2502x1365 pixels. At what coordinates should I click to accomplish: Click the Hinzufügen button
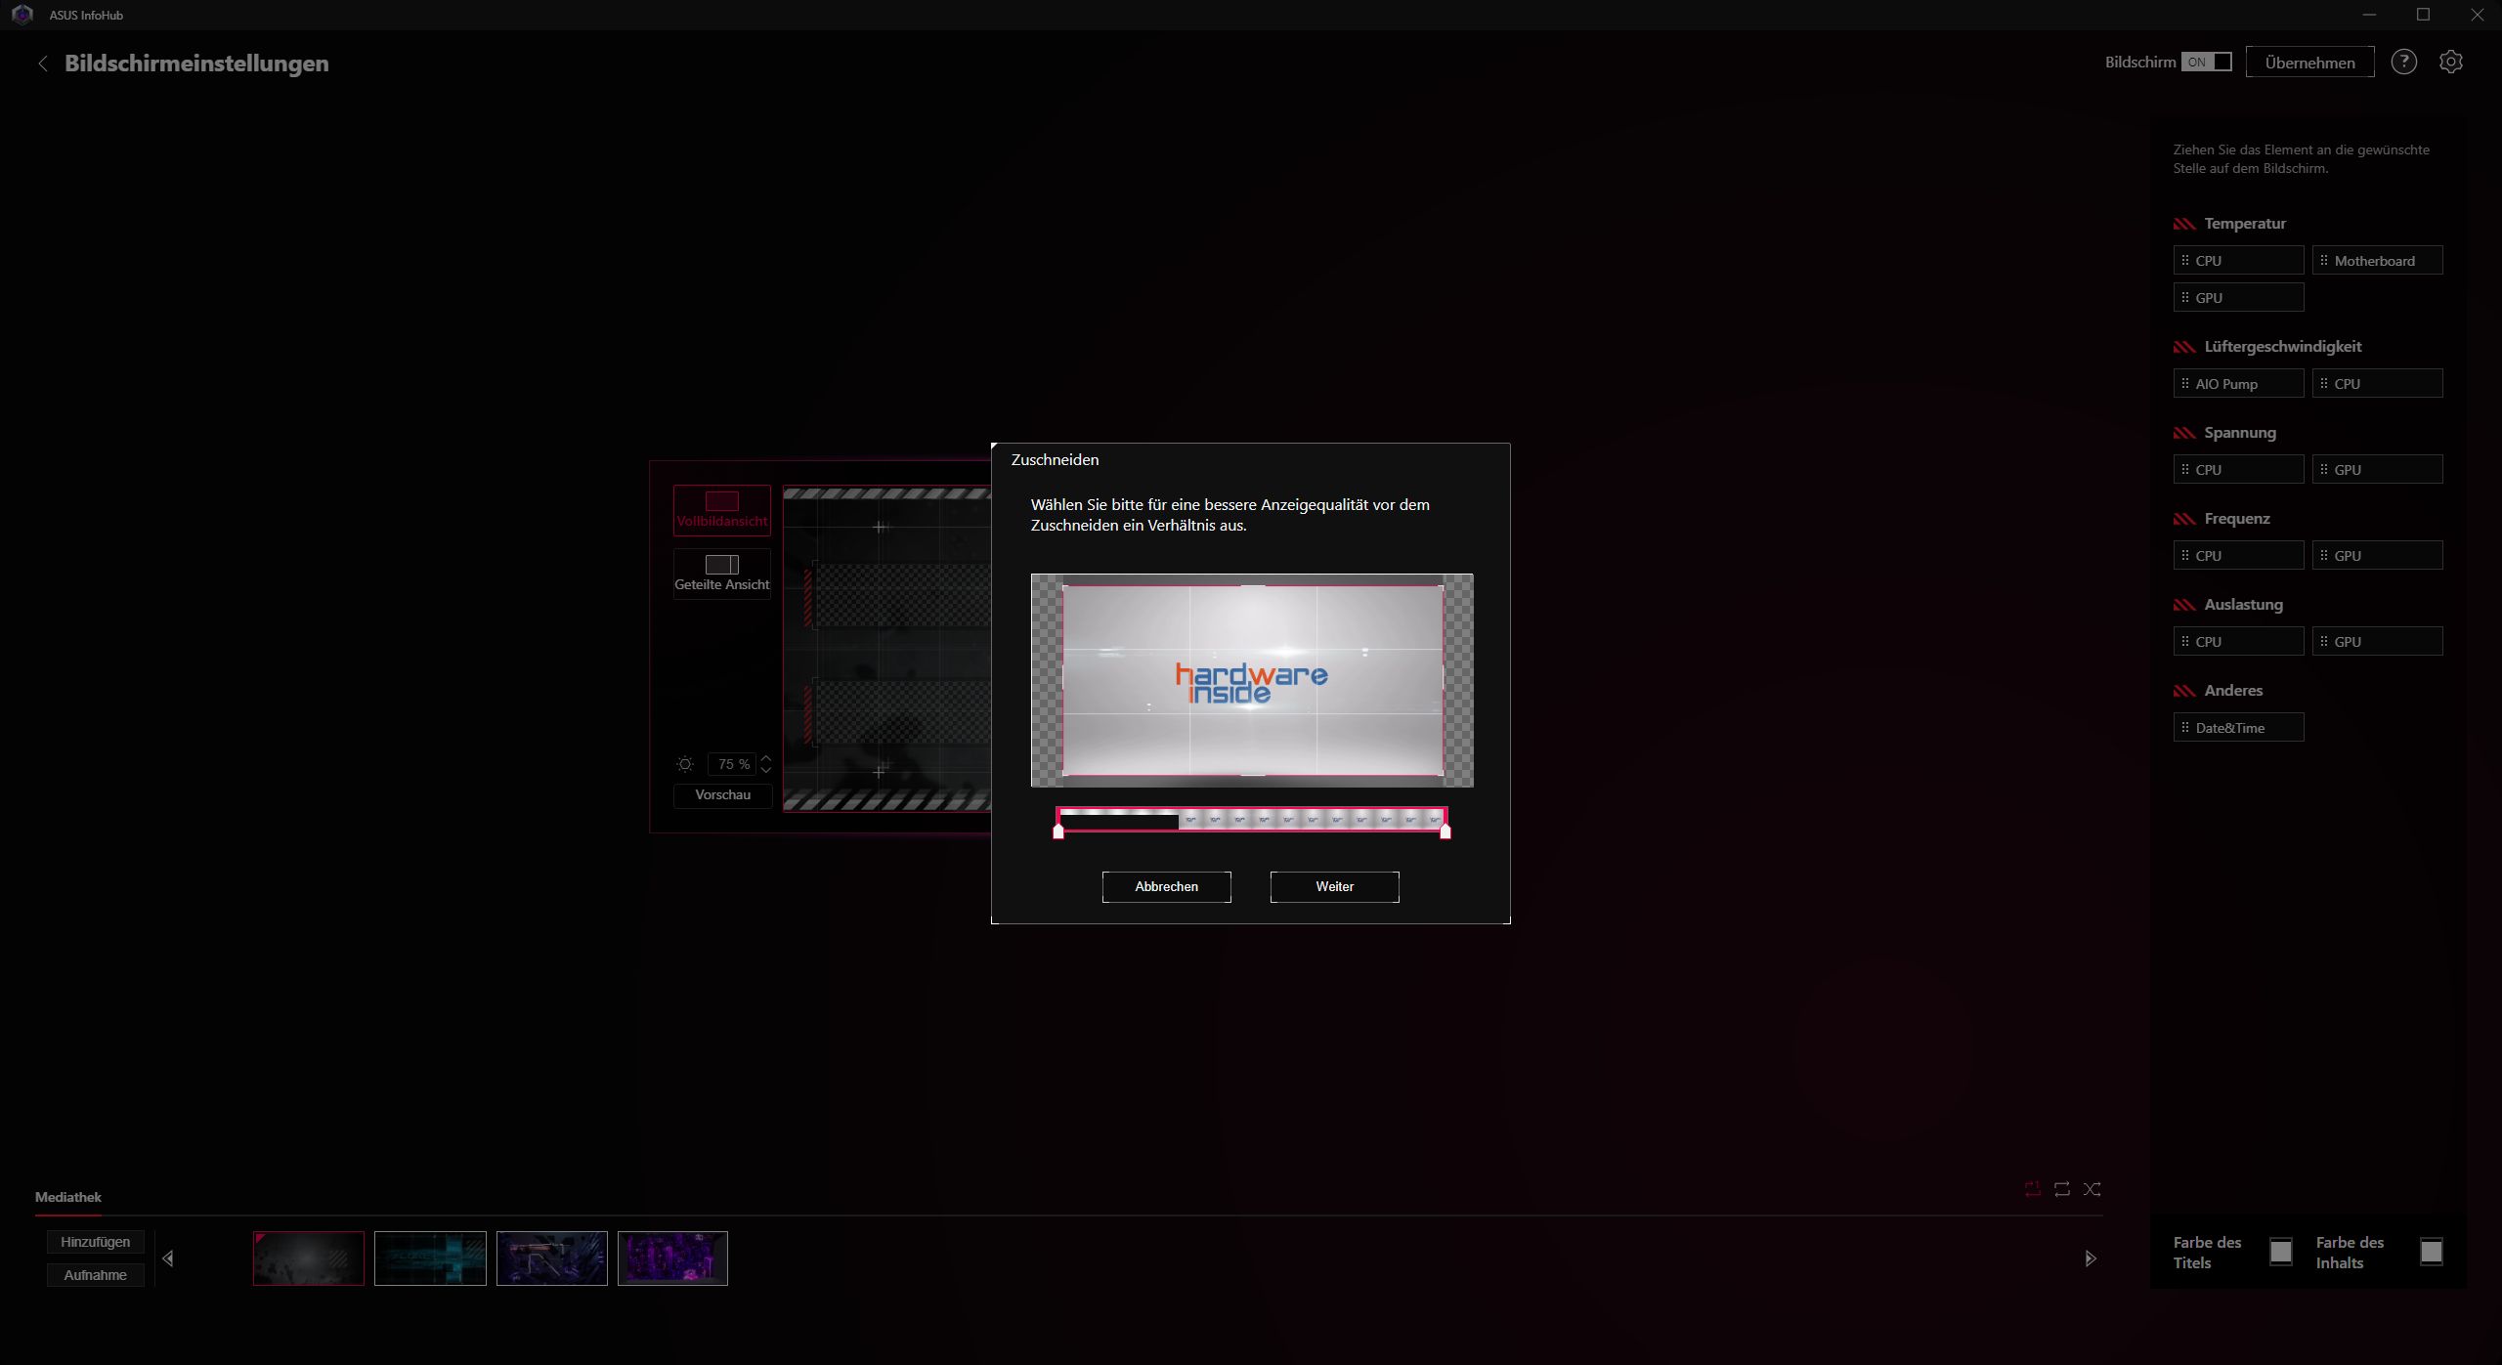[x=96, y=1242]
